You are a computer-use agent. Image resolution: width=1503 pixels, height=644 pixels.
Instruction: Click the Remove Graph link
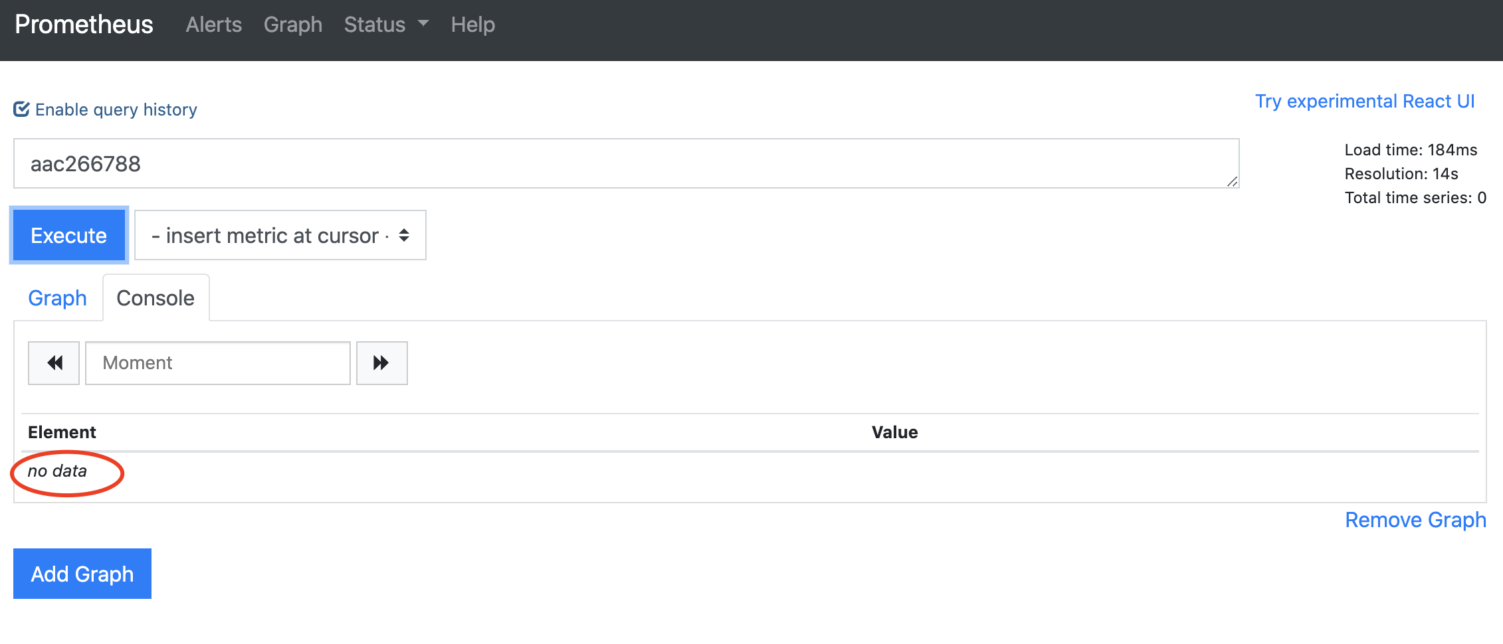pos(1415,519)
